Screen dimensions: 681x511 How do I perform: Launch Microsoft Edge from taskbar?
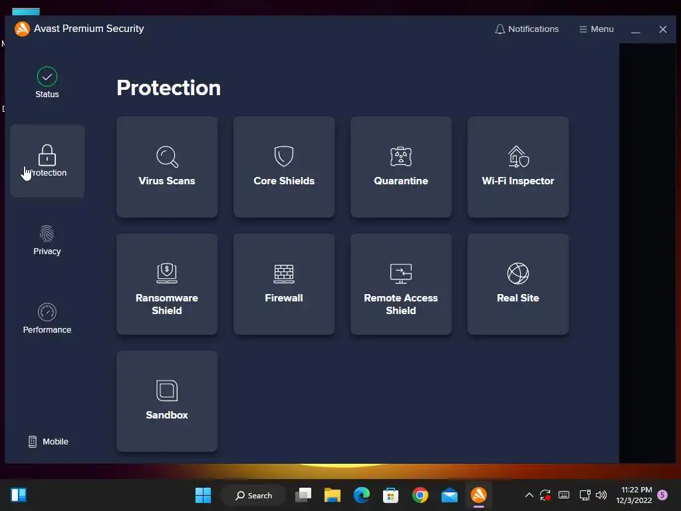361,495
